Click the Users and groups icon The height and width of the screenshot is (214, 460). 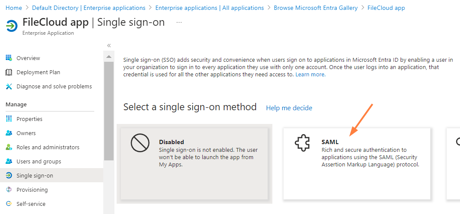[x=9, y=161]
